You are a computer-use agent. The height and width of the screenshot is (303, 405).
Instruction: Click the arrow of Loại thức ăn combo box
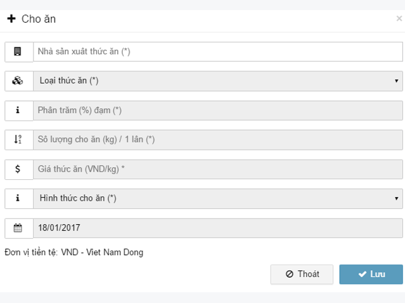click(396, 81)
